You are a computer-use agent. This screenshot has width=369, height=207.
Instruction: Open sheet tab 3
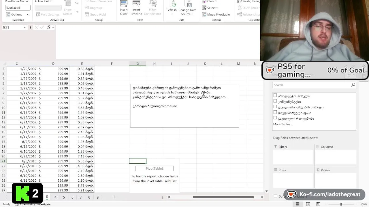tap(47, 197)
